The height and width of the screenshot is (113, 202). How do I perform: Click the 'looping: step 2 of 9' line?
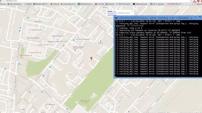point(128,28)
